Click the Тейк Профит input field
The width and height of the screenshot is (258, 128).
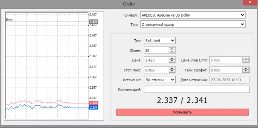tap(226, 70)
